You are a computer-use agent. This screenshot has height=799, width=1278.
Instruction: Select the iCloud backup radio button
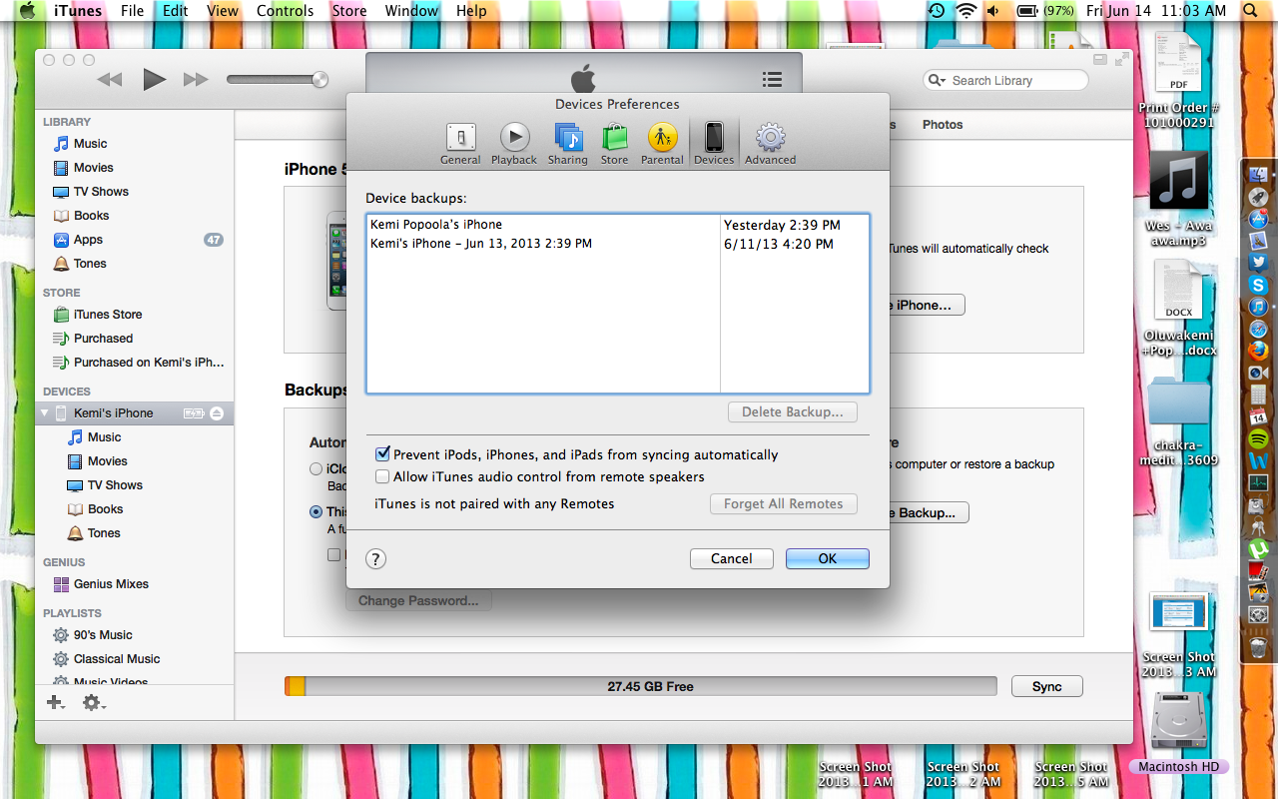tap(317, 468)
